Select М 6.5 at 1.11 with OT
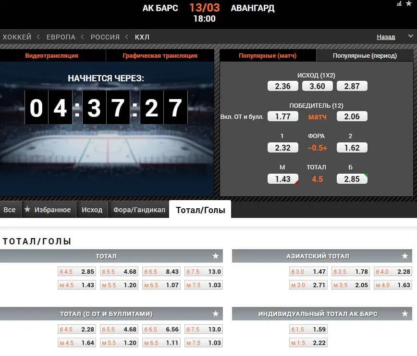417x356 pixels. click(161, 343)
